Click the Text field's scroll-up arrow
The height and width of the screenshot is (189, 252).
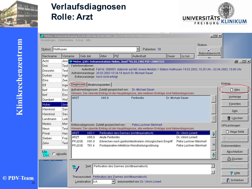tap(213, 166)
